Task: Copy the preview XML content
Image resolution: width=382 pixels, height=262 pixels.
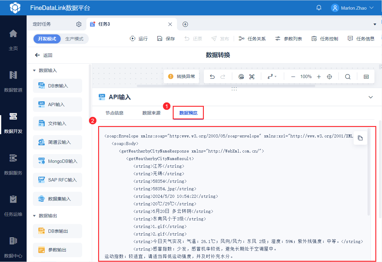Action: pyautogui.click(x=360, y=138)
